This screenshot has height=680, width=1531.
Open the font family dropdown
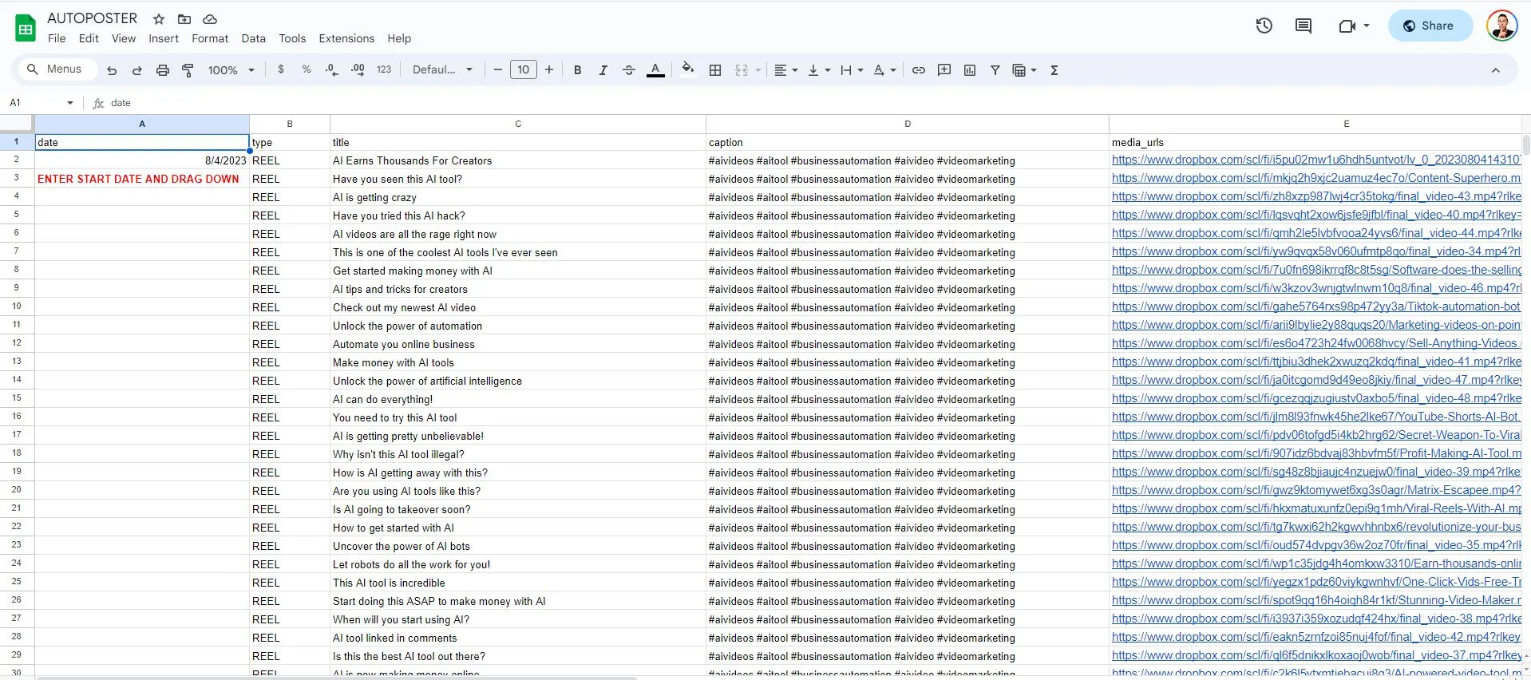pyautogui.click(x=443, y=70)
